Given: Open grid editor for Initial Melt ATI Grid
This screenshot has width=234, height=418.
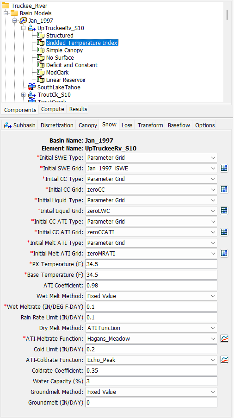Looking at the screenshot, I should click(224, 254).
